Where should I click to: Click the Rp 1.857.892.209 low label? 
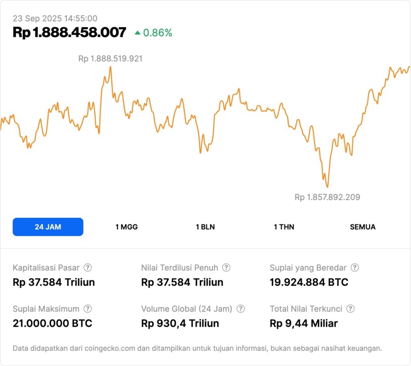327,197
